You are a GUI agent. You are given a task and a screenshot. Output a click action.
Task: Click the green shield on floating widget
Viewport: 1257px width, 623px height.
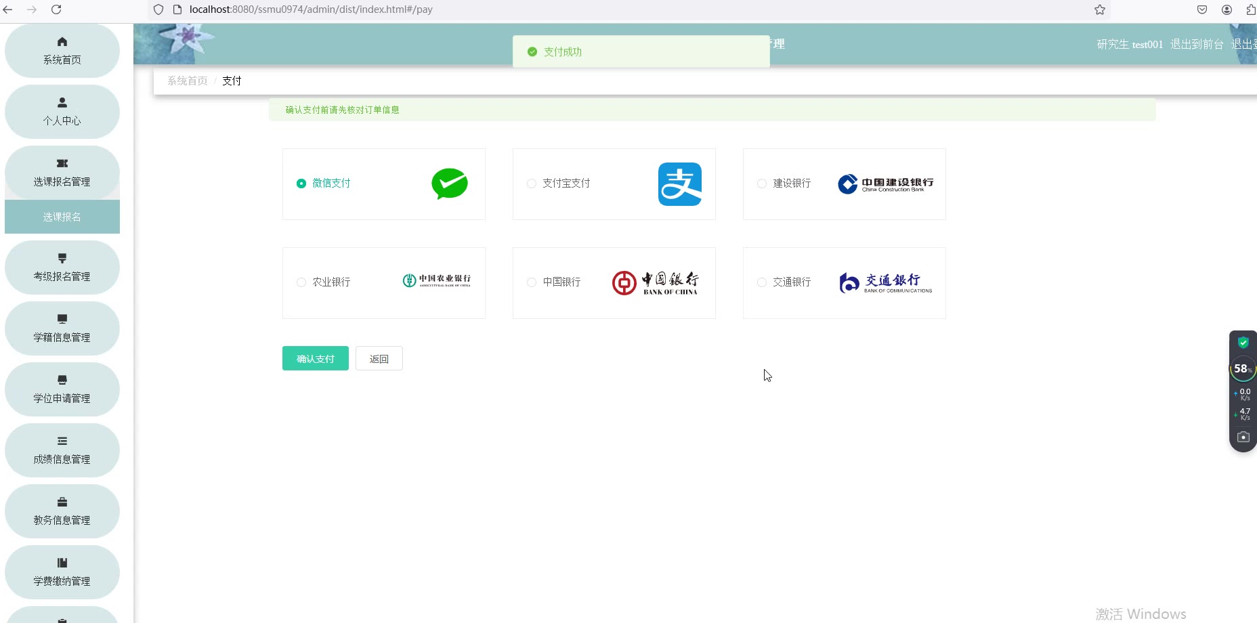(1243, 343)
